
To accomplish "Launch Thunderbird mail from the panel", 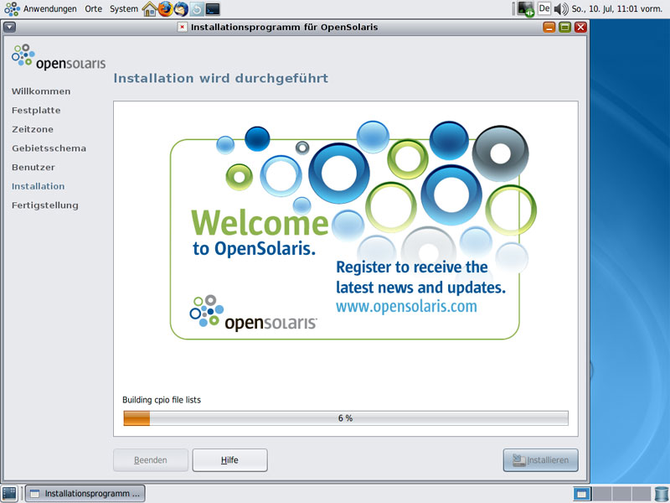I will click(x=181, y=9).
